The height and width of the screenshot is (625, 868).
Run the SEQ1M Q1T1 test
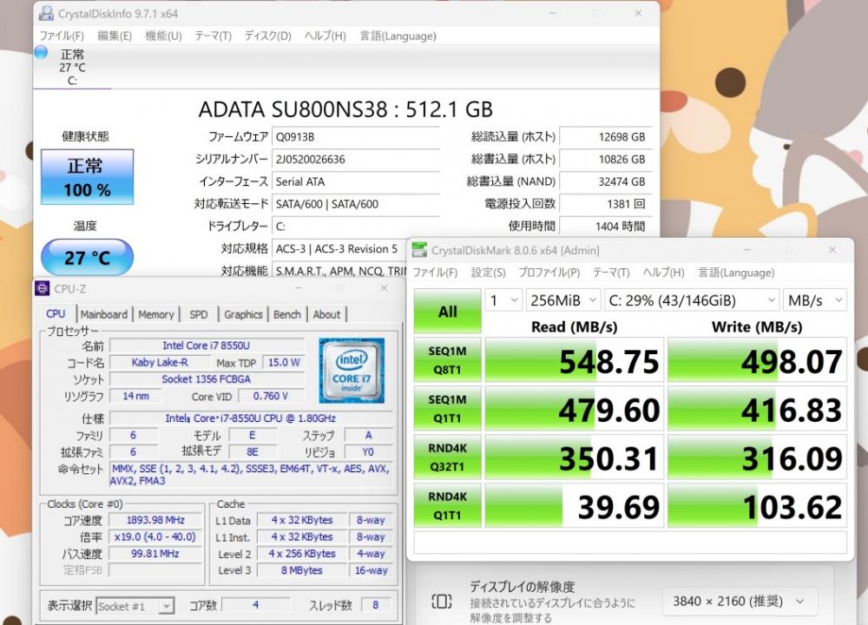tap(447, 409)
